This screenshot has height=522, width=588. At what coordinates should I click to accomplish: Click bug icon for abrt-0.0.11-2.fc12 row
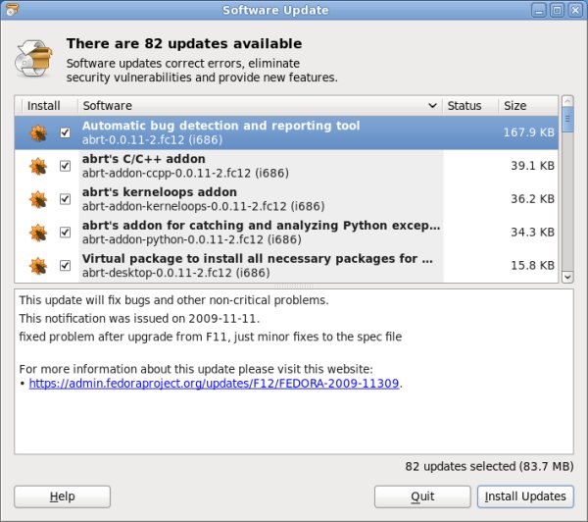click(x=38, y=132)
